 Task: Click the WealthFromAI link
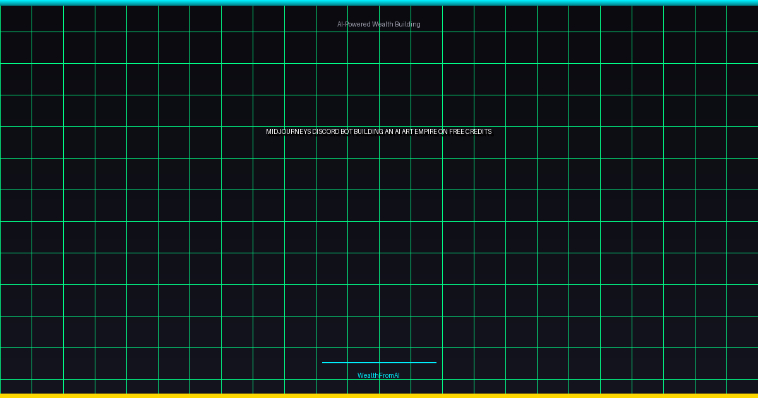coord(378,375)
